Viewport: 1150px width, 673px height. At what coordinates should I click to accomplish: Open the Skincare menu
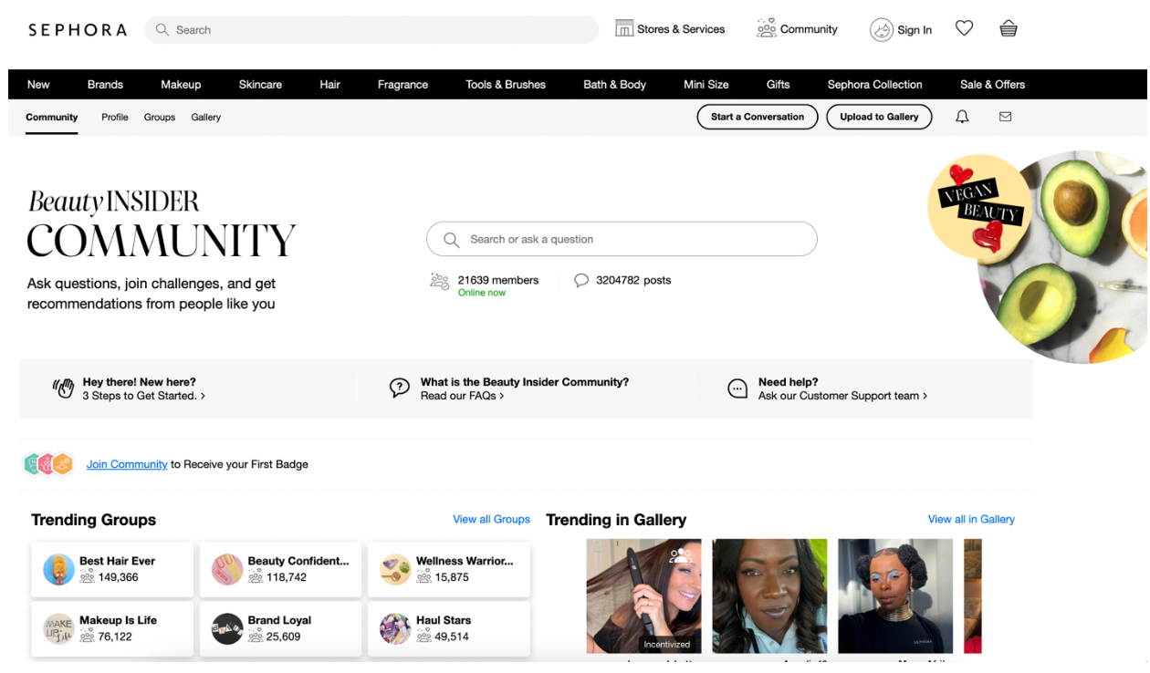pyautogui.click(x=260, y=85)
